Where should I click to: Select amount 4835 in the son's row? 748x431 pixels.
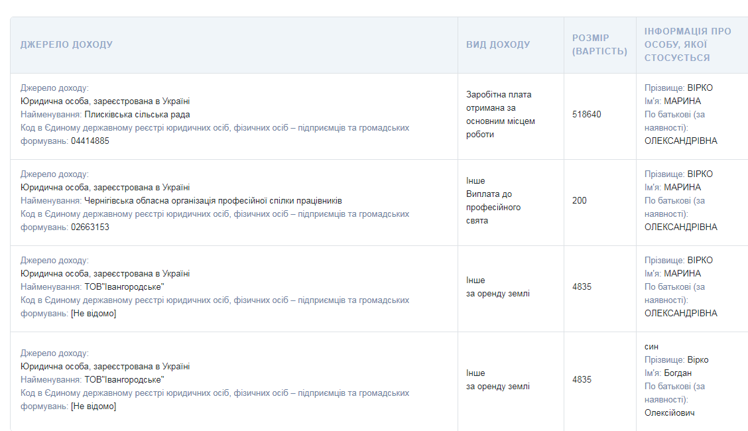(582, 379)
